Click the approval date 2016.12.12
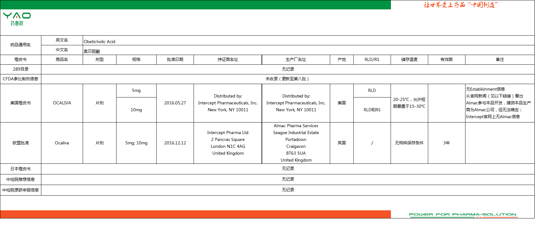535x225 pixels. (x=175, y=143)
